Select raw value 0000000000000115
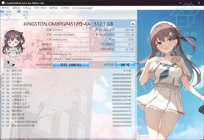The height and width of the screenshot is (140, 204). pos(122,126)
